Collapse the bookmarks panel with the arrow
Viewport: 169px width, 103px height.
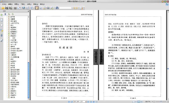(28, 11)
